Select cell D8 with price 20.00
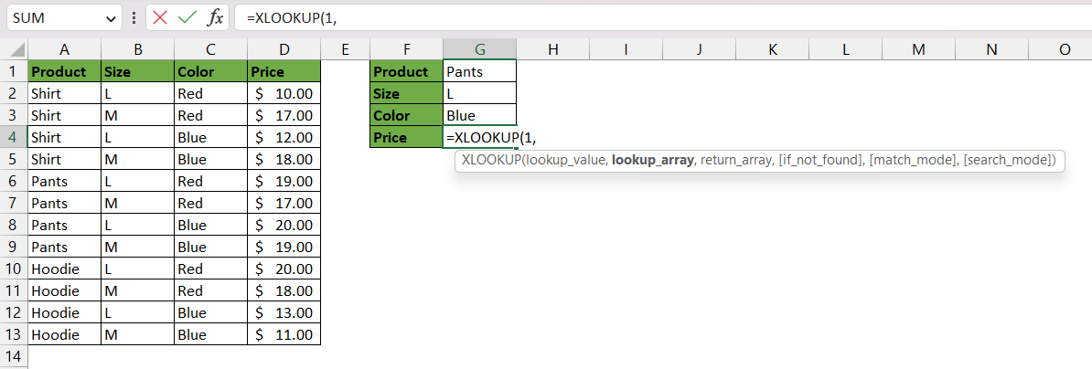Viewport: 1092px width, 369px height. pyautogui.click(x=284, y=226)
